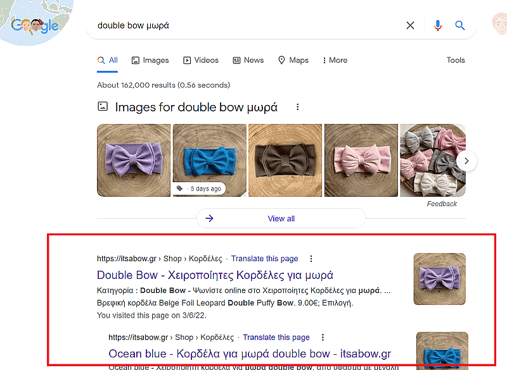Click the Google doodle logo

point(35,26)
